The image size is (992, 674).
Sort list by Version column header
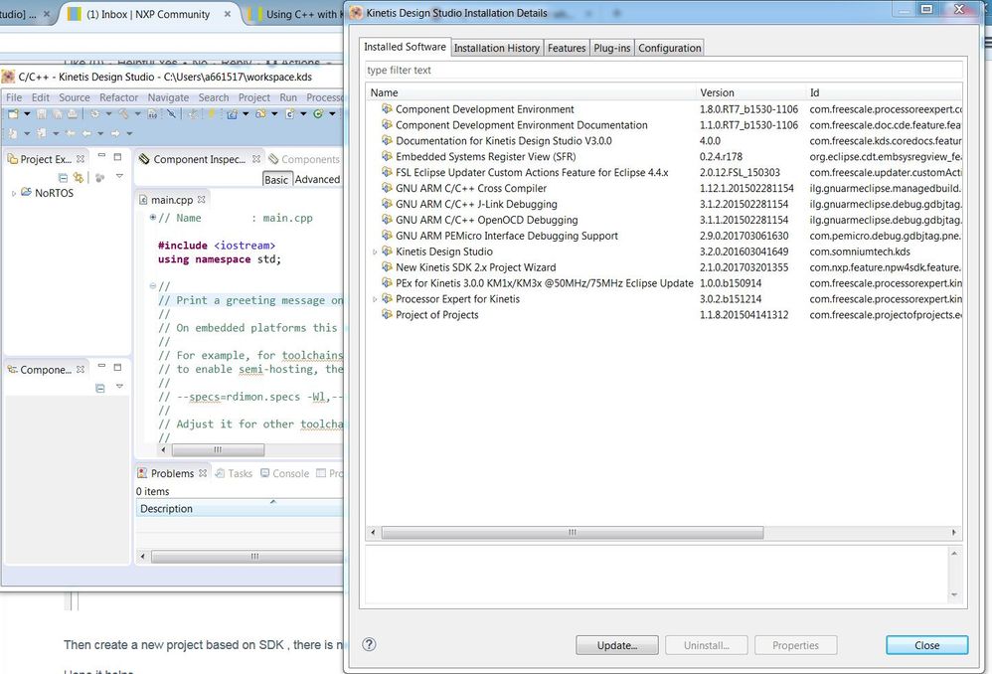pos(750,92)
